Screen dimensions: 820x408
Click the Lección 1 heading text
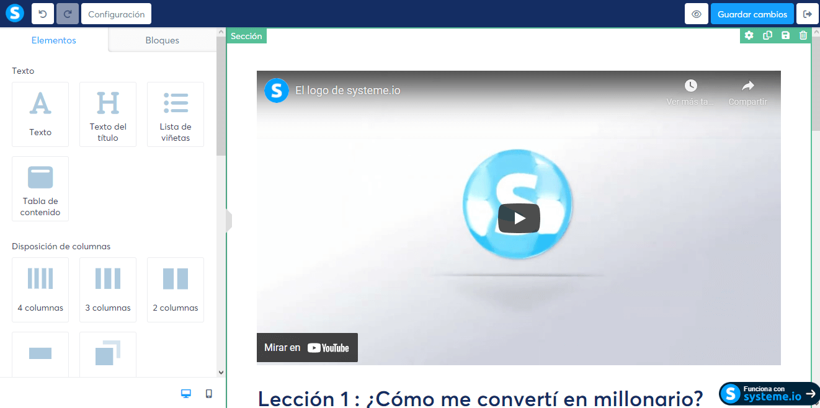(481, 398)
